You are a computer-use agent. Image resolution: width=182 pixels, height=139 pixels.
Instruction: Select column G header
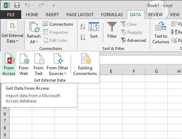point(156,71)
